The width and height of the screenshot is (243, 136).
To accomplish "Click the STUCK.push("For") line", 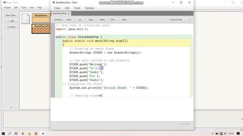I will pos(85,76).
